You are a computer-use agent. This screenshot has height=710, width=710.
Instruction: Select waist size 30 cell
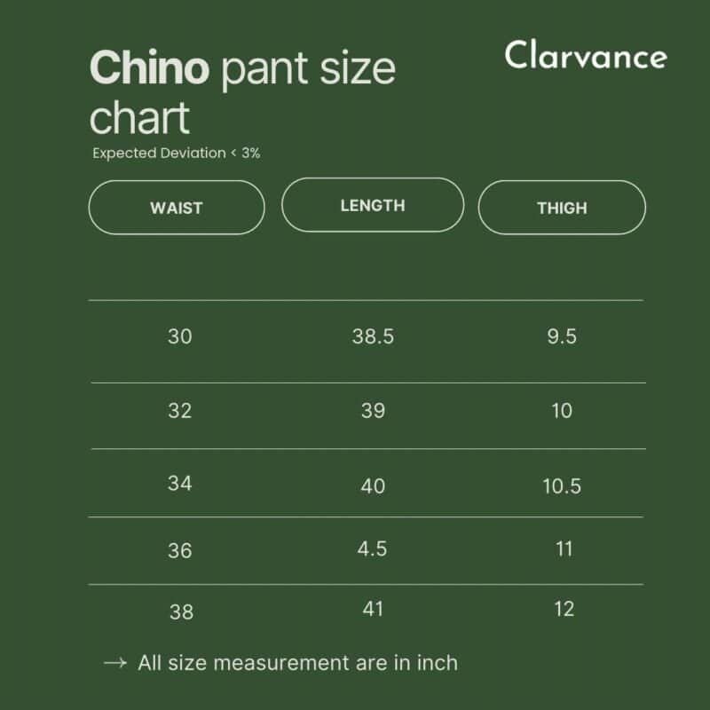click(179, 336)
